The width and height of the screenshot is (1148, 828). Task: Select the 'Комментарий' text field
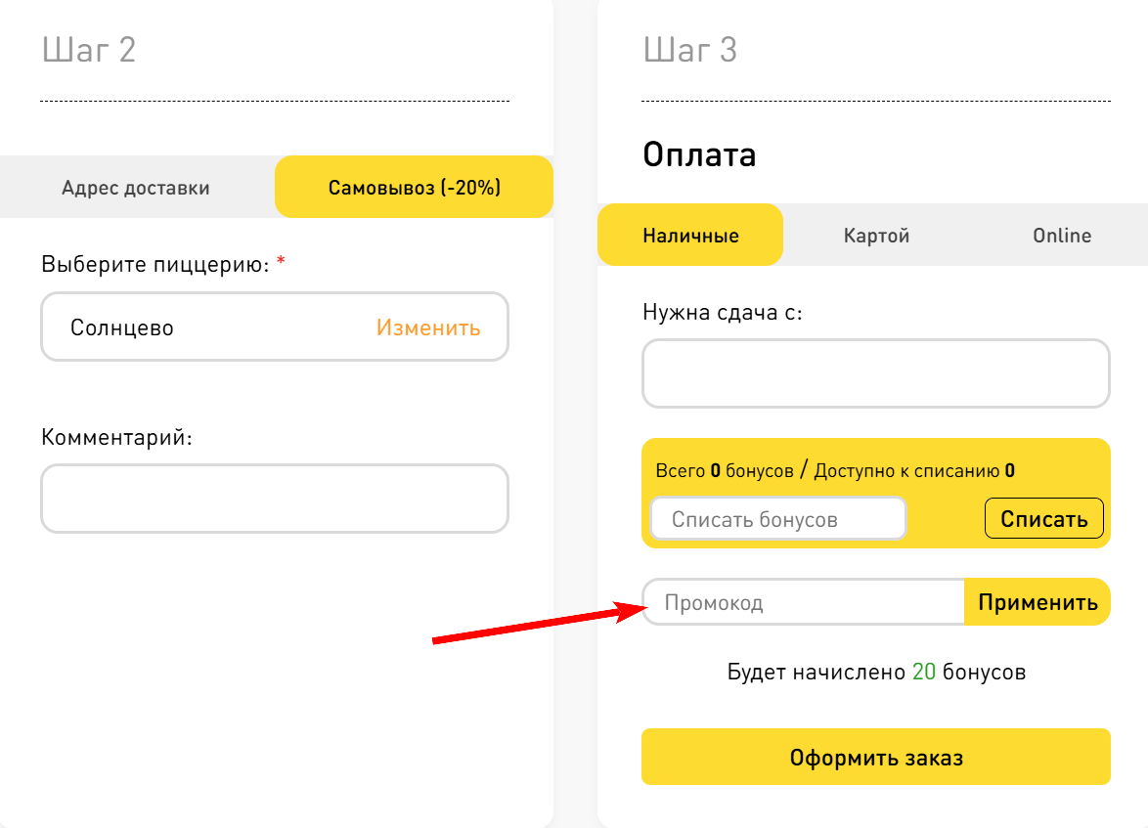(274, 499)
